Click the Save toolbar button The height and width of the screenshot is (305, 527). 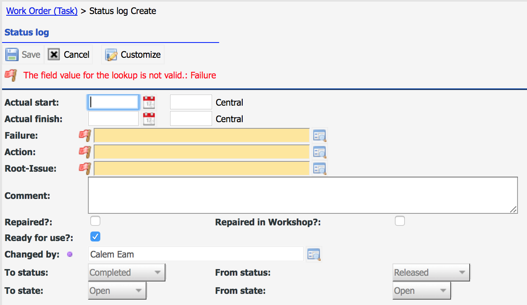point(23,55)
